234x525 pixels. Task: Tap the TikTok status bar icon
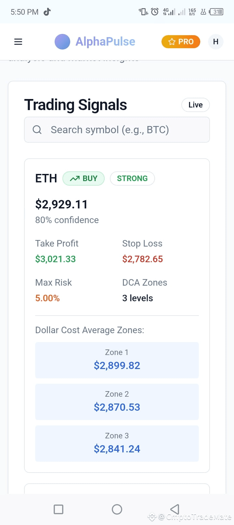(47, 12)
